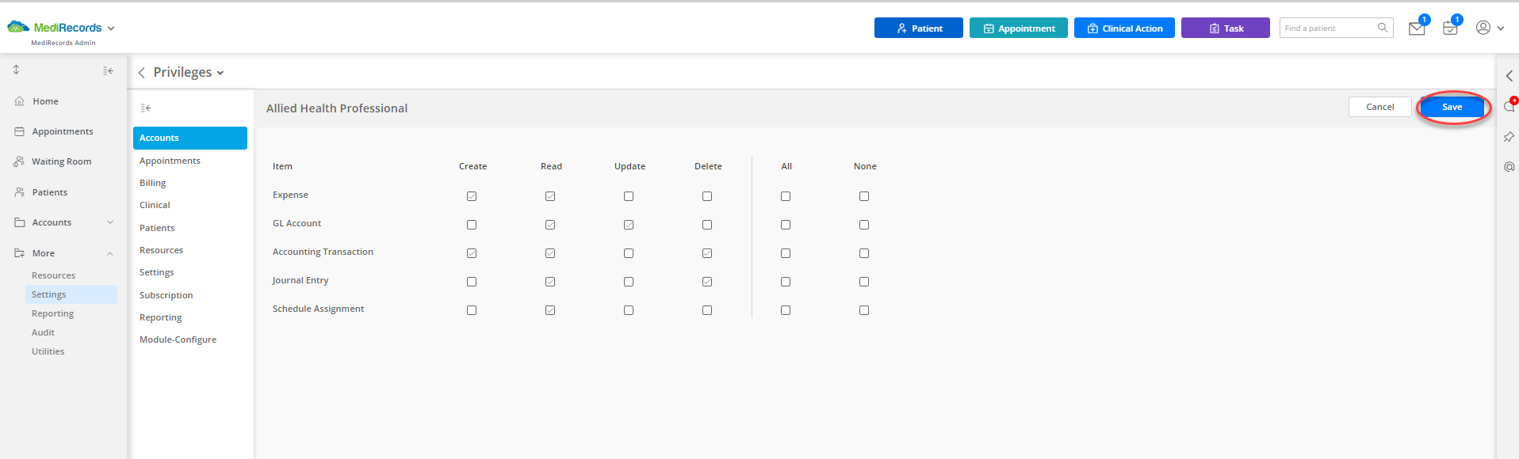Open Reporting under More in sidebar
Viewport: 1519px width, 459px height.
(53, 313)
